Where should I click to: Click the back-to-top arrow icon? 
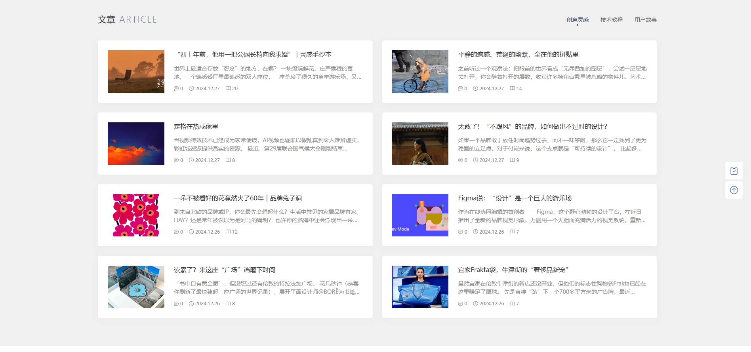[734, 190]
